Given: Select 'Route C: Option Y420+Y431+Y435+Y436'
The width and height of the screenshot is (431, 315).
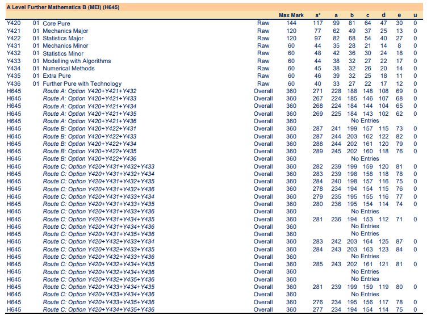Looking at the screenshot, I should point(99,234).
